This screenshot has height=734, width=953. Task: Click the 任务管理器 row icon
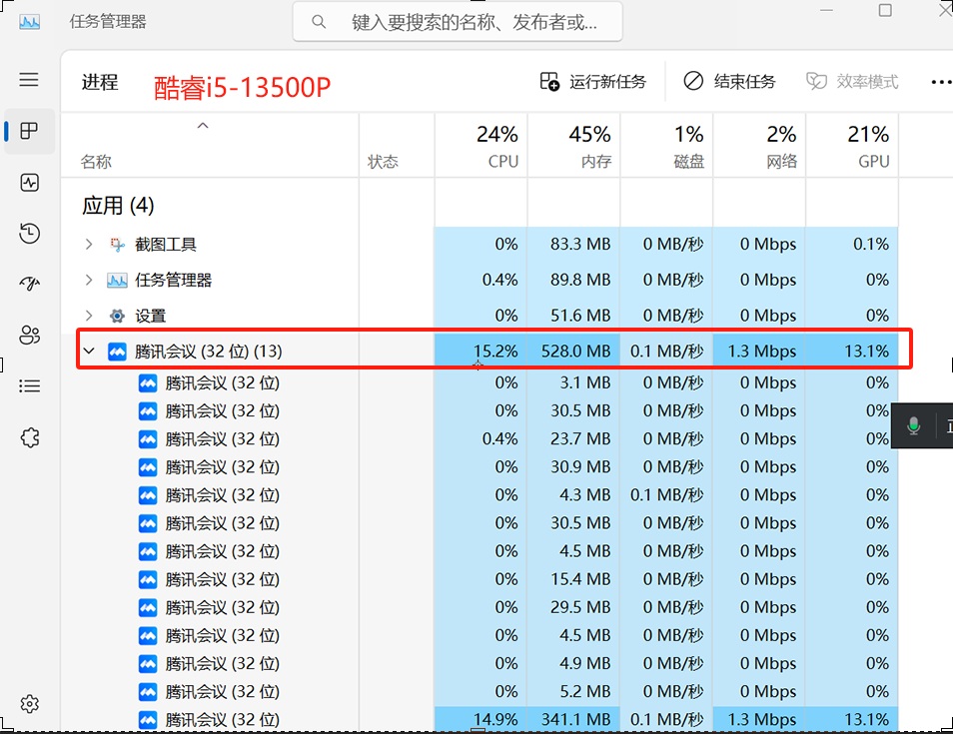(117, 280)
